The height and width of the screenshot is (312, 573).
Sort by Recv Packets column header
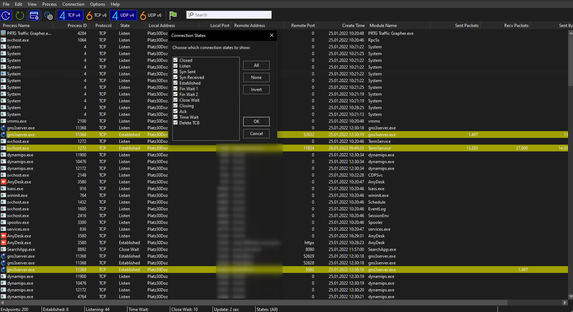click(x=505, y=26)
